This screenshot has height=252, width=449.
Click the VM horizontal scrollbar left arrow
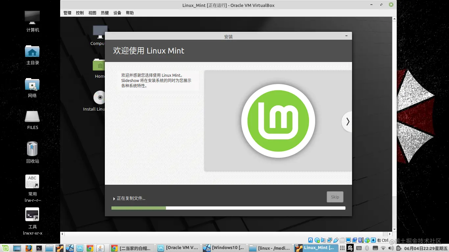(62, 234)
